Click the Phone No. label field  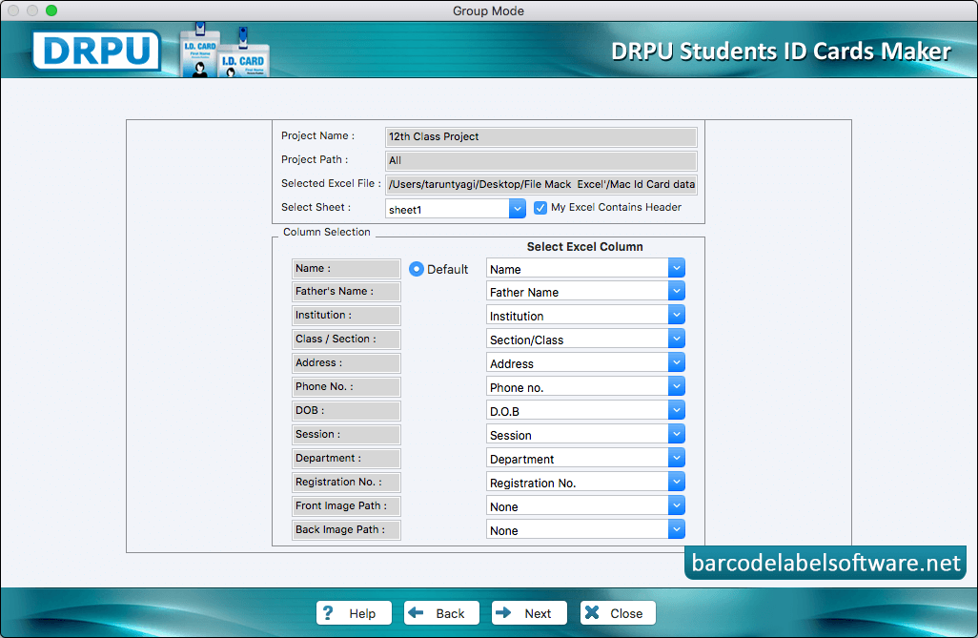click(346, 386)
